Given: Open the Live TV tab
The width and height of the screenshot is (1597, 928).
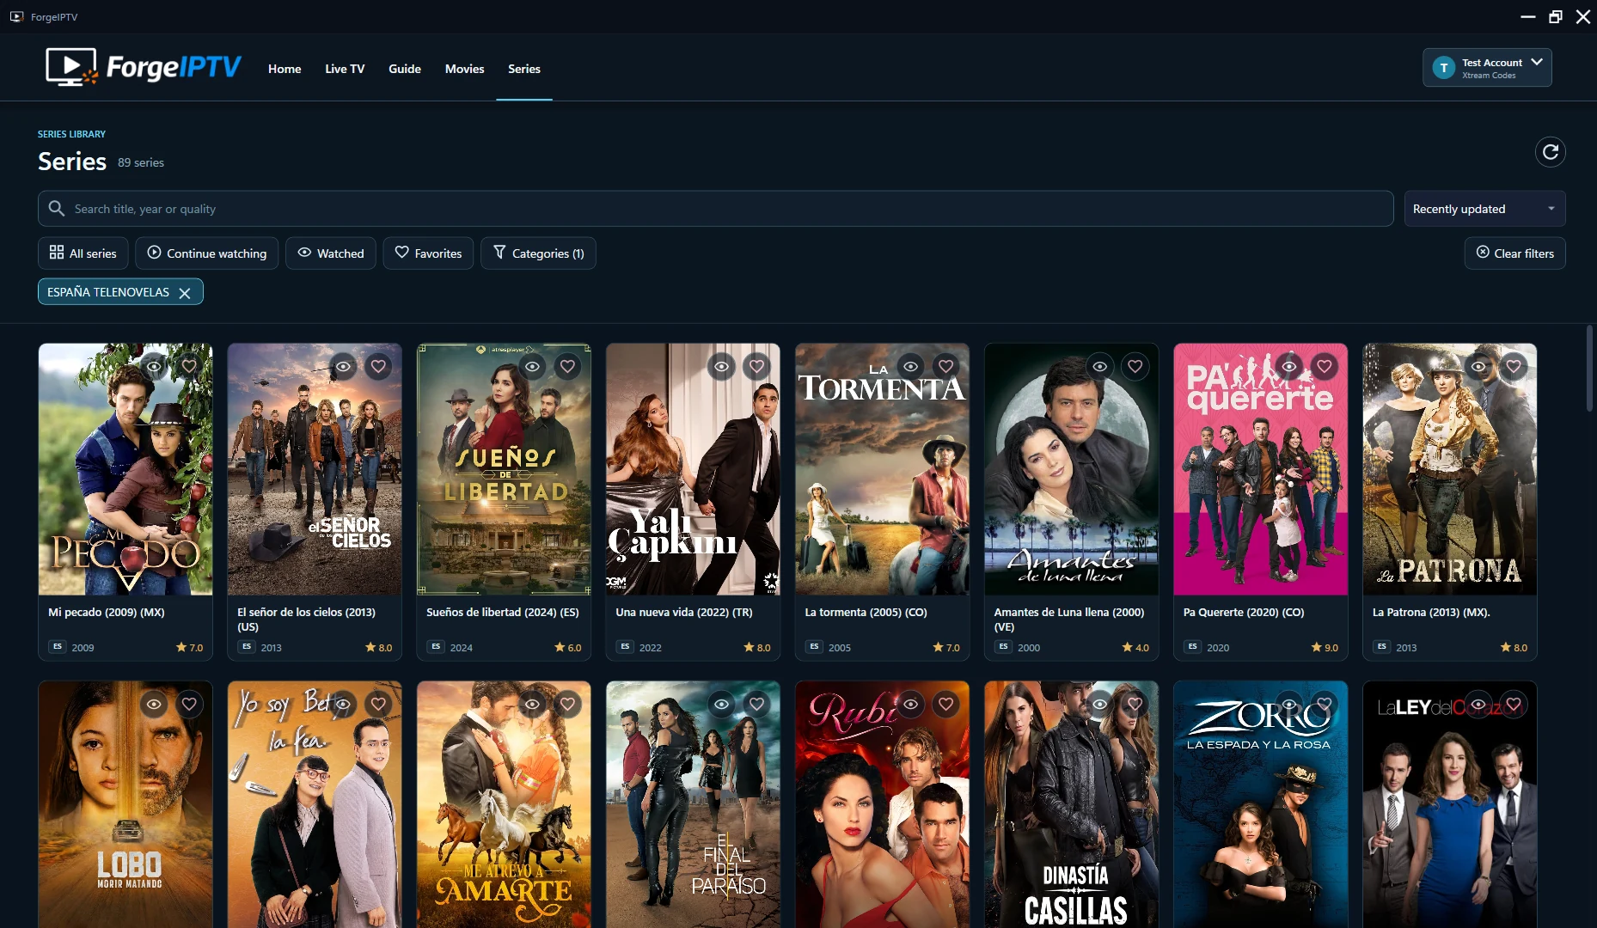Looking at the screenshot, I should point(345,69).
